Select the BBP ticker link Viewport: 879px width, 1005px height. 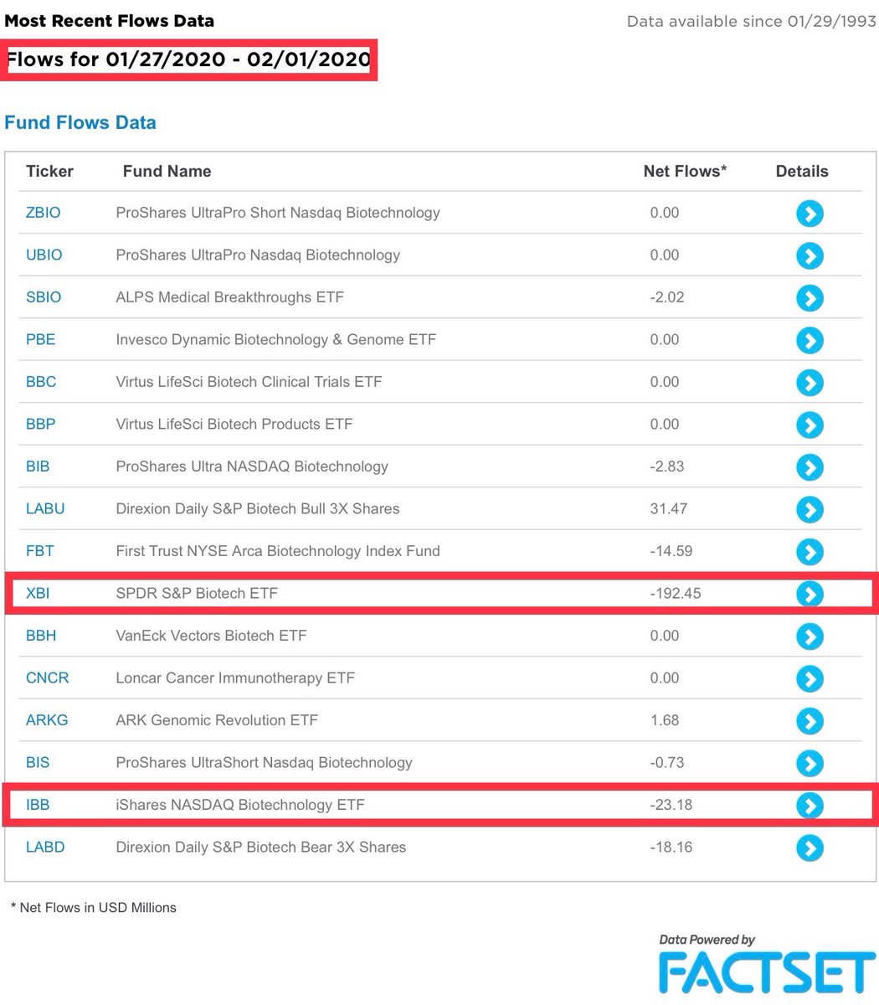[41, 424]
